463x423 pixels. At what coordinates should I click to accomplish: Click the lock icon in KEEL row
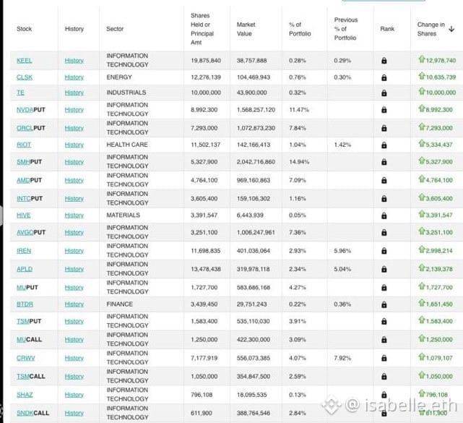coord(384,61)
